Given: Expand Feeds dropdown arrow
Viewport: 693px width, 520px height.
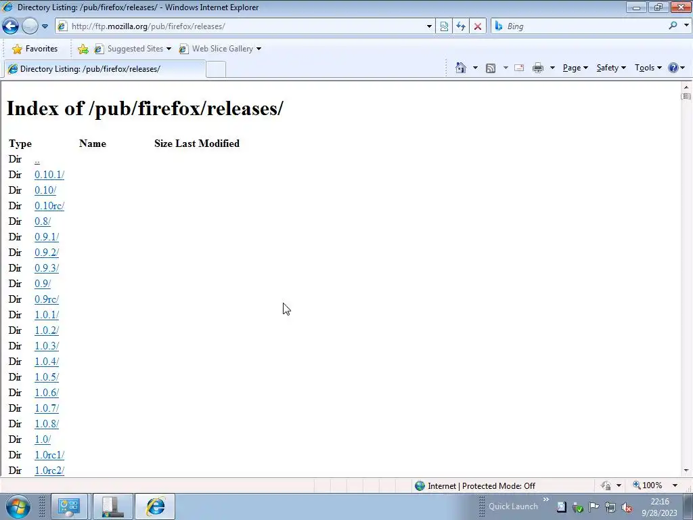Looking at the screenshot, I should pyautogui.click(x=506, y=68).
